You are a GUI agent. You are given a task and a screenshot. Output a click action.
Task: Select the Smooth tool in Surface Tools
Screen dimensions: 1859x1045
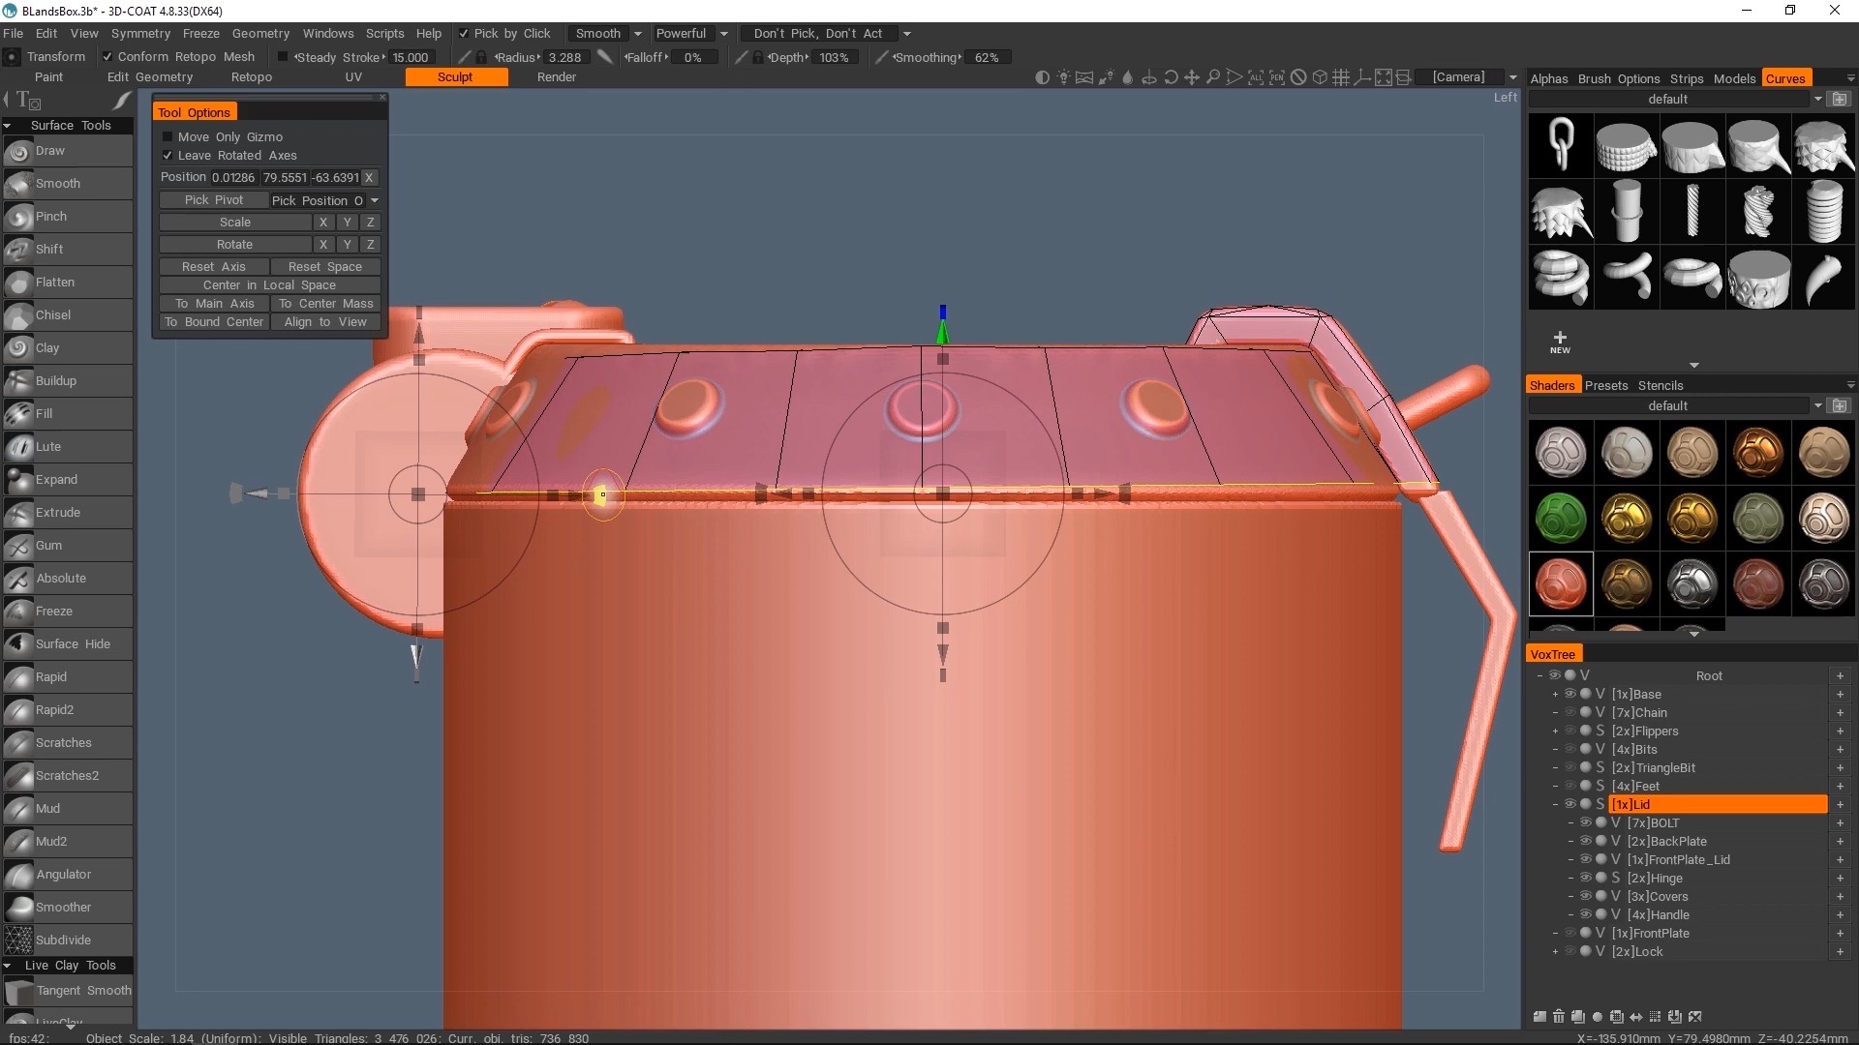[56, 183]
